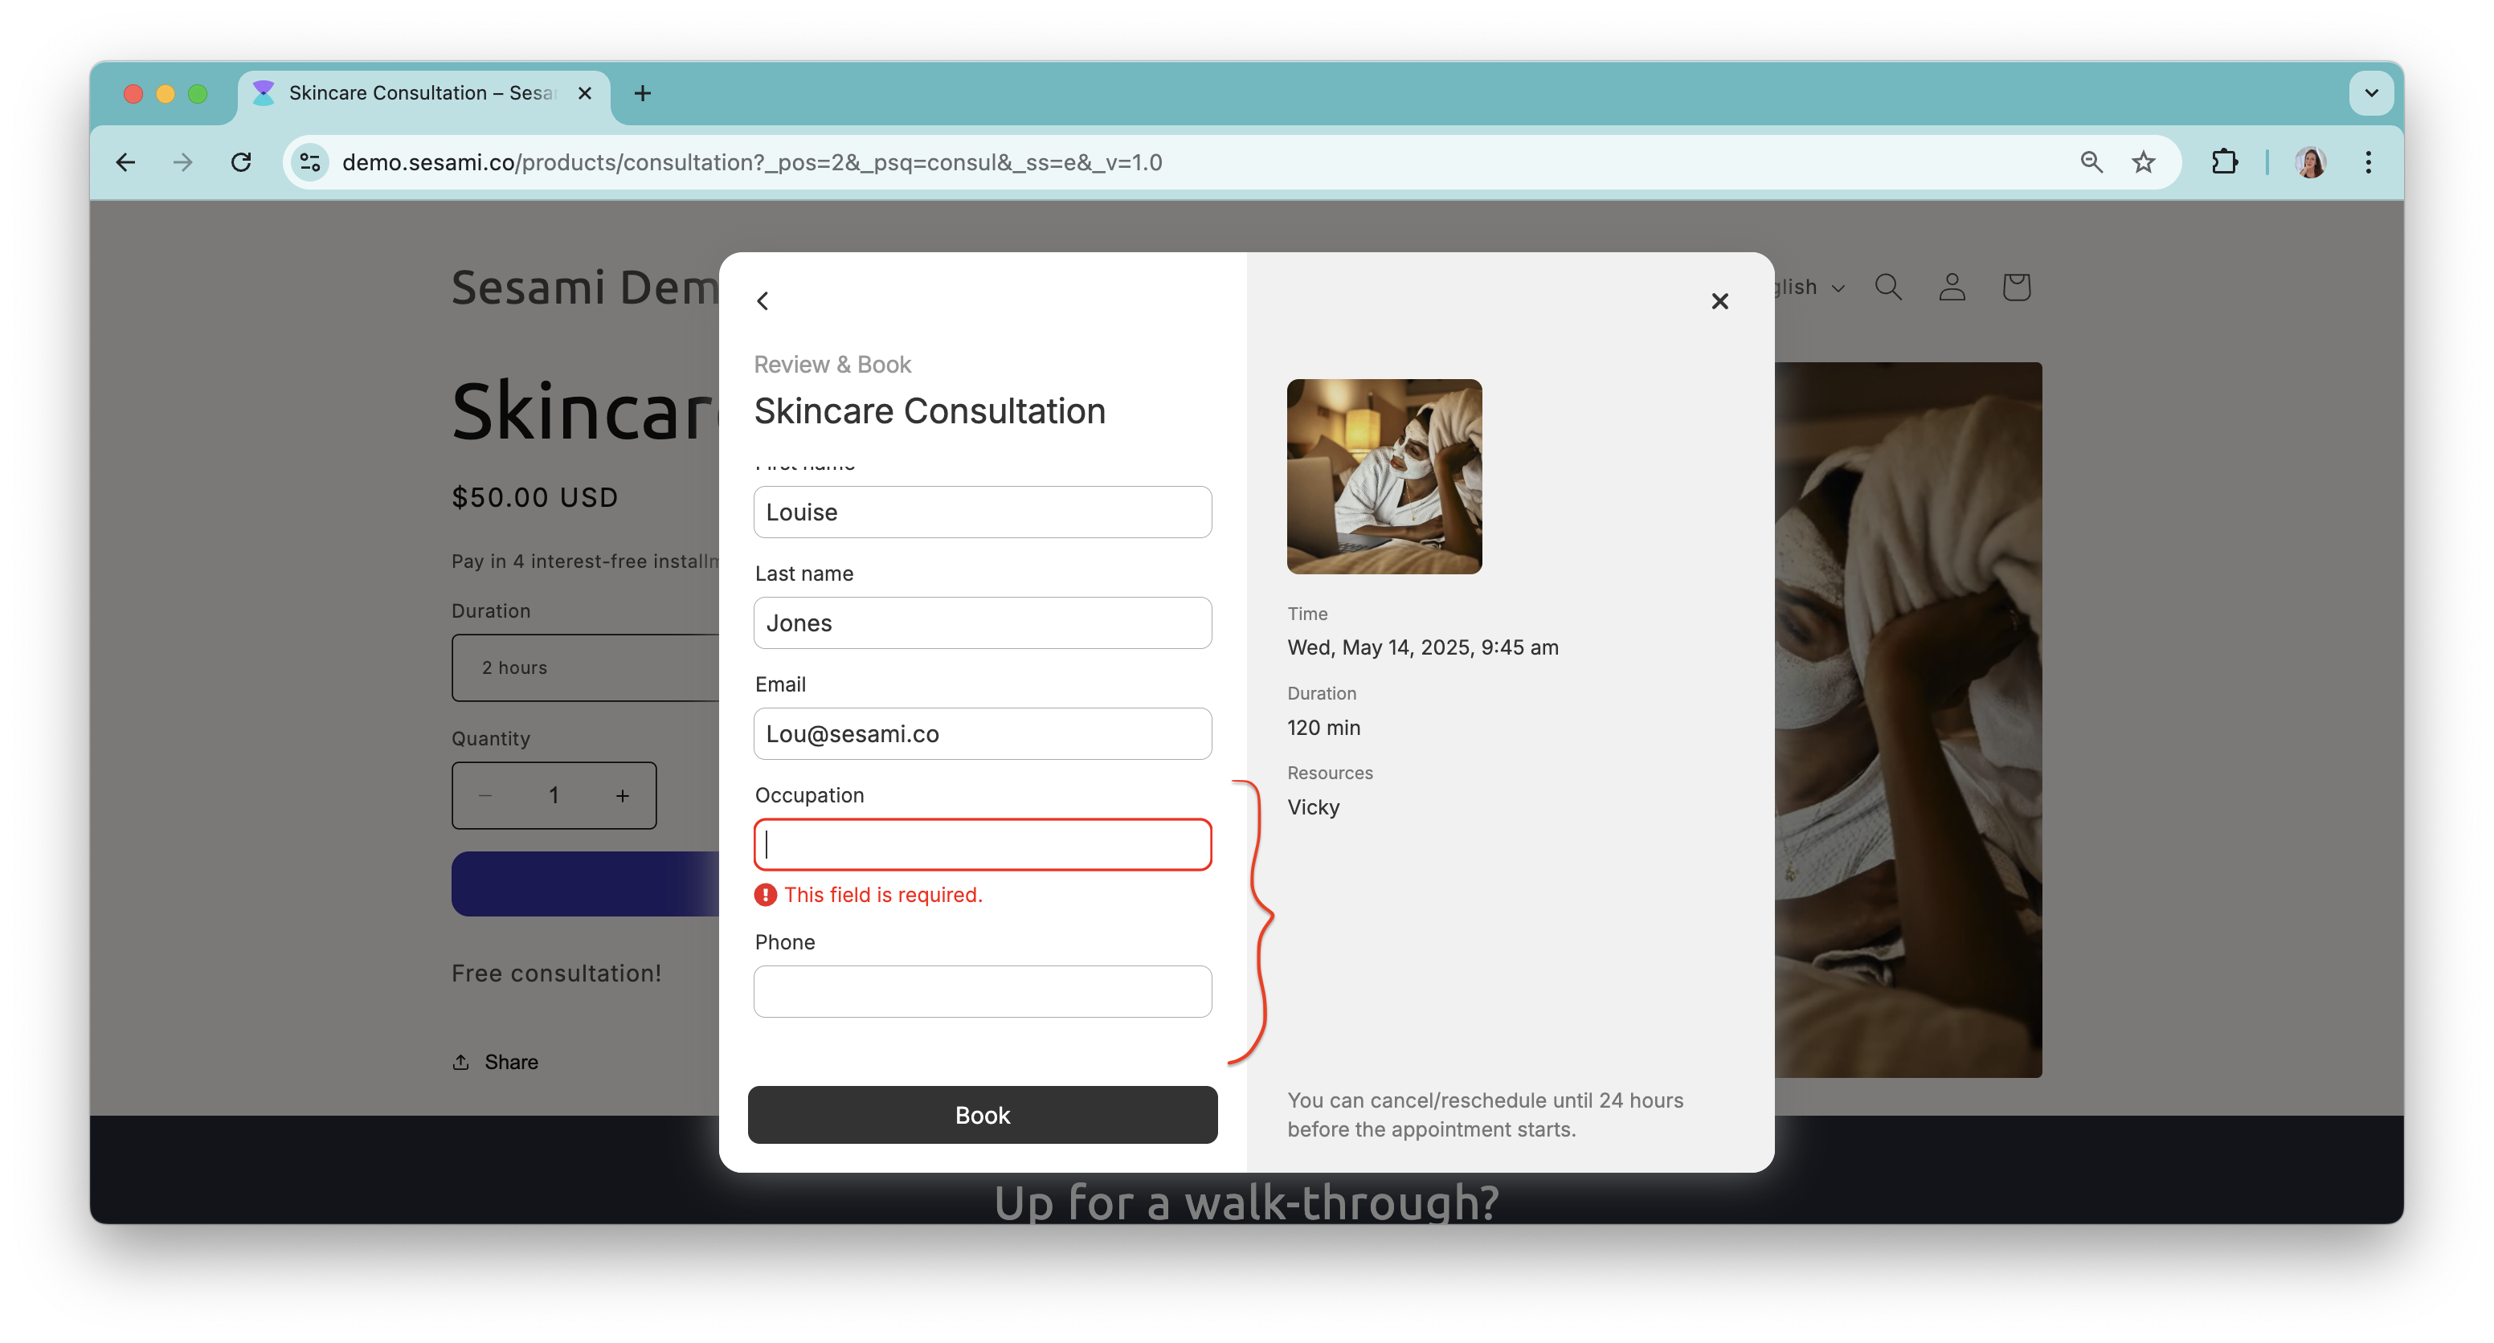The width and height of the screenshot is (2494, 1343).
Task: Decrease quantity with the minus button
Action: click(485, 795)
